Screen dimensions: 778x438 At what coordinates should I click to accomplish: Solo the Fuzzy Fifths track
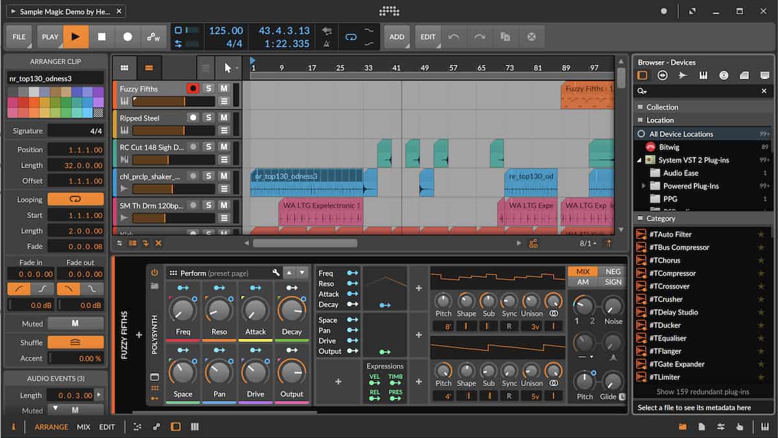pyautogui.click(x=208, y=88)
